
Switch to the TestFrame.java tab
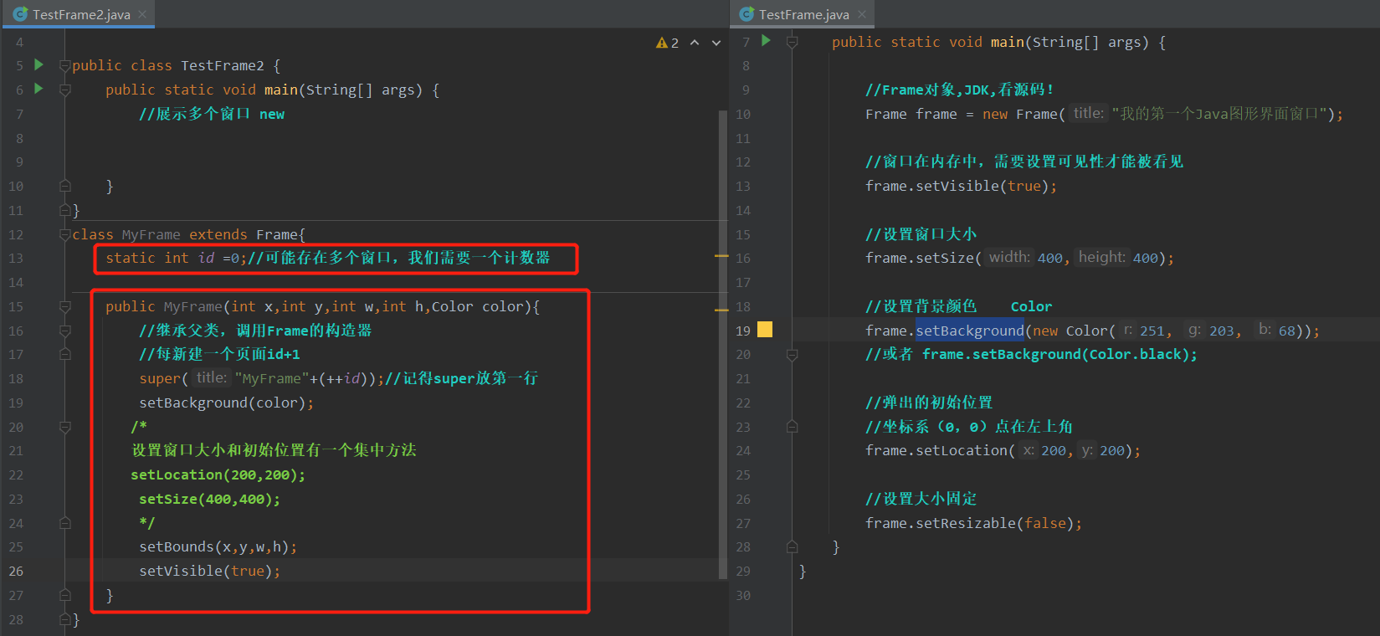[x=803, y=14]
